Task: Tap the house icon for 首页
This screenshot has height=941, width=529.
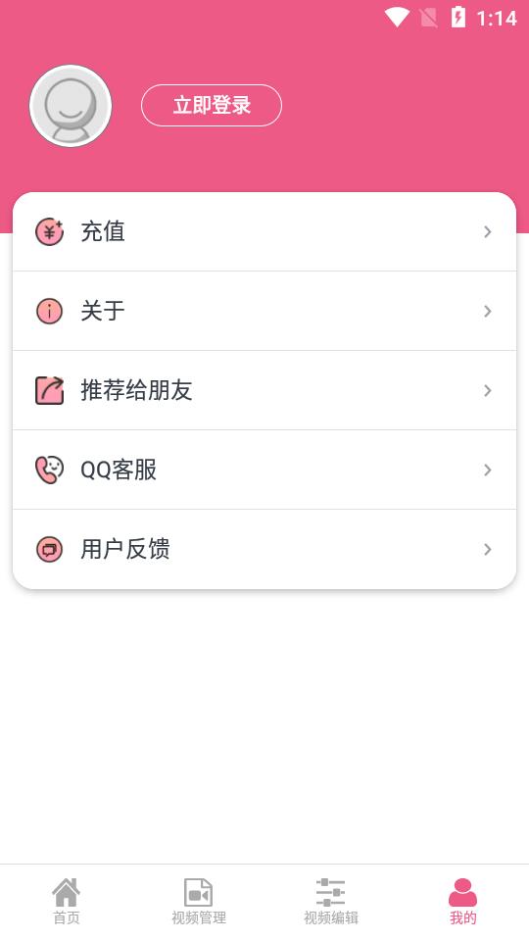Action: coord(66,892)
